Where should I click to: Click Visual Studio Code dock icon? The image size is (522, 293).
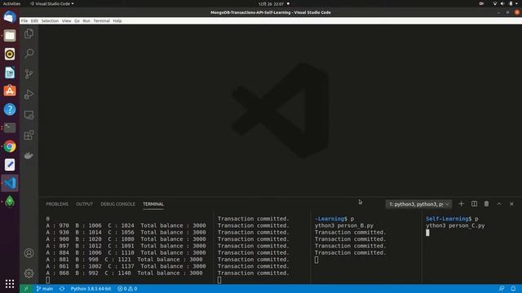(x=10, y=183)
